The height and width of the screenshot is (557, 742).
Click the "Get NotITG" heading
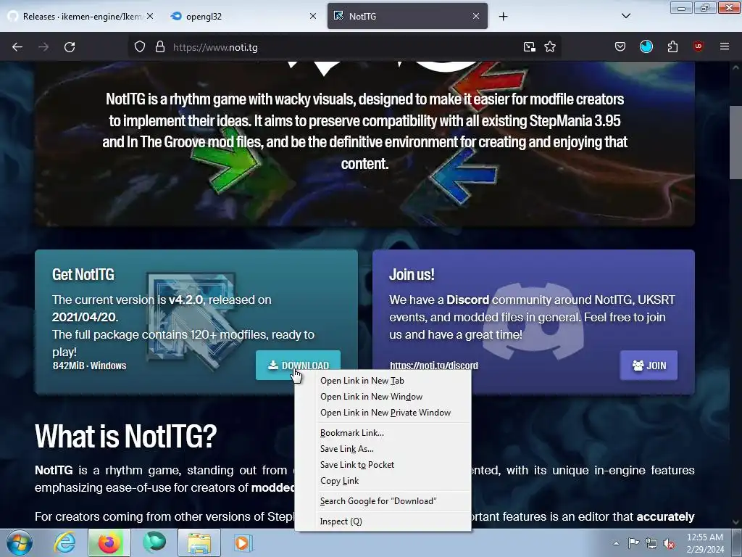83,275
